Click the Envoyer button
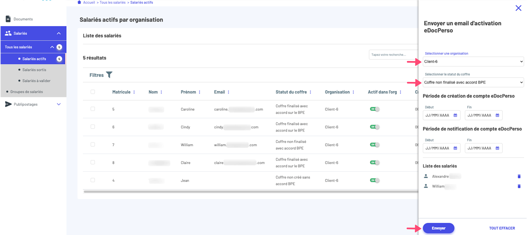Image resolution: width=527 pixels, height=235 pixels. pos(438,228)
